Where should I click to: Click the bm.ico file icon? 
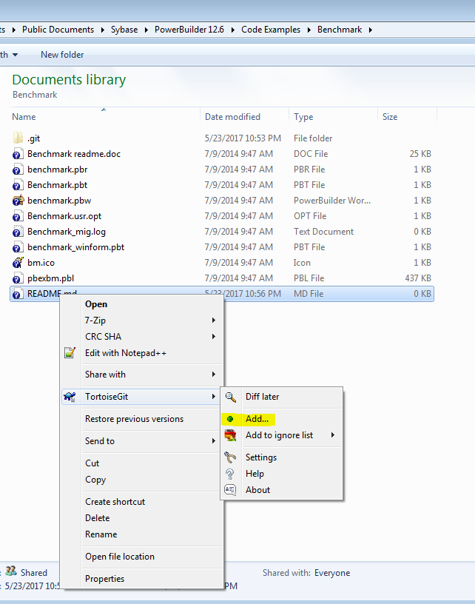[x=18, y=262]
